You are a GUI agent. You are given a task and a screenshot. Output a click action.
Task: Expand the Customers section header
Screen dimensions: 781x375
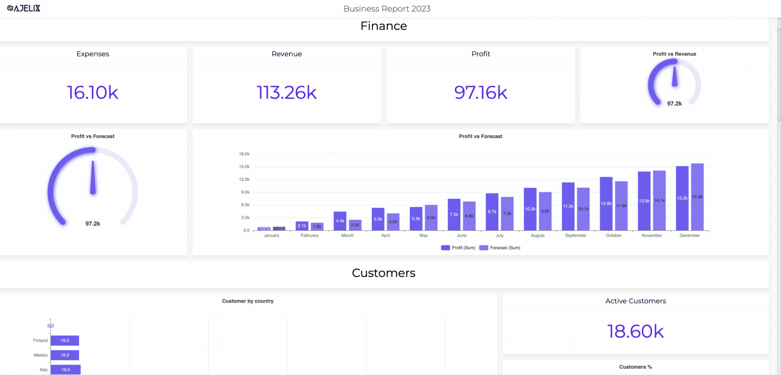click(383, 273)
